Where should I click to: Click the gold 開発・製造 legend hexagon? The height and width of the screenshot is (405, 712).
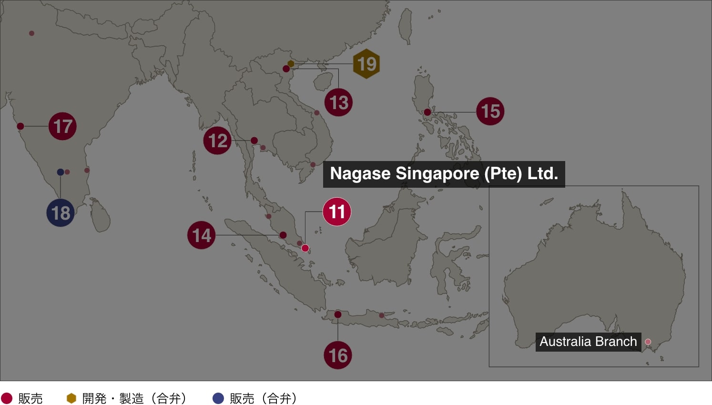[x=71, y=398]
